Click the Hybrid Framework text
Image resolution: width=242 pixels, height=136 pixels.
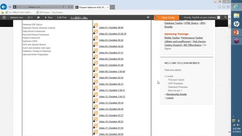(31, 38)
